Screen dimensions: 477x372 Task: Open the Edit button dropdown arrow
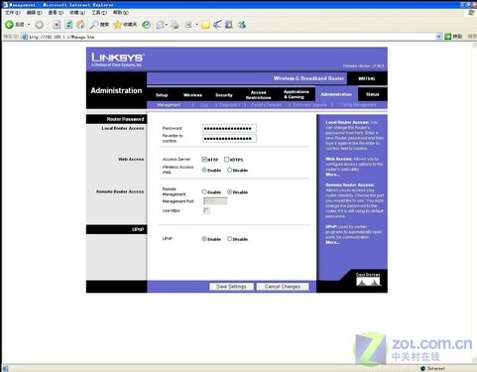196,25
